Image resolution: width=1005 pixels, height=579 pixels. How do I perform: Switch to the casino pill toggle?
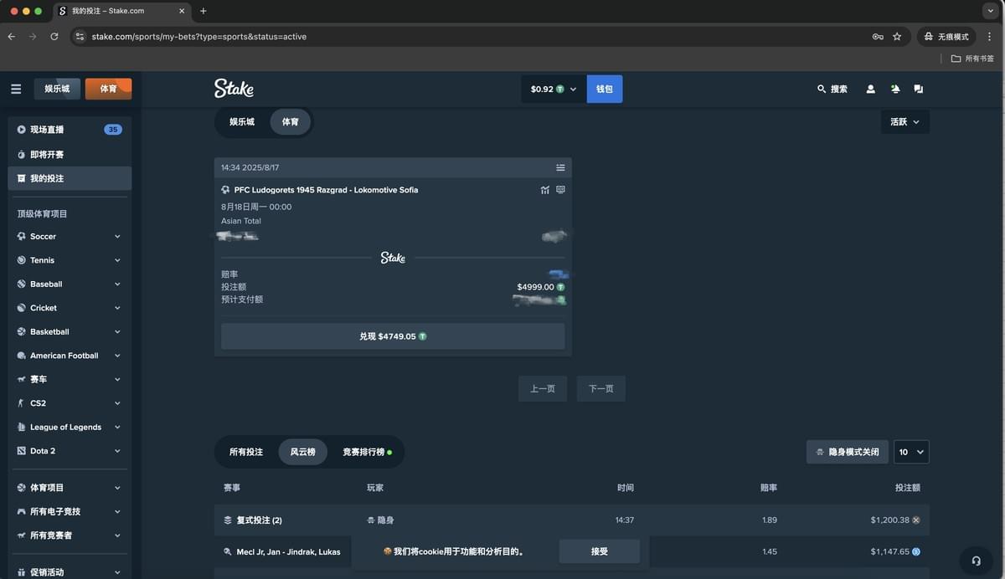242,122
